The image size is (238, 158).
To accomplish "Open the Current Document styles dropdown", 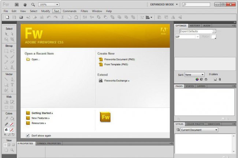I will [x=199, y=130].
